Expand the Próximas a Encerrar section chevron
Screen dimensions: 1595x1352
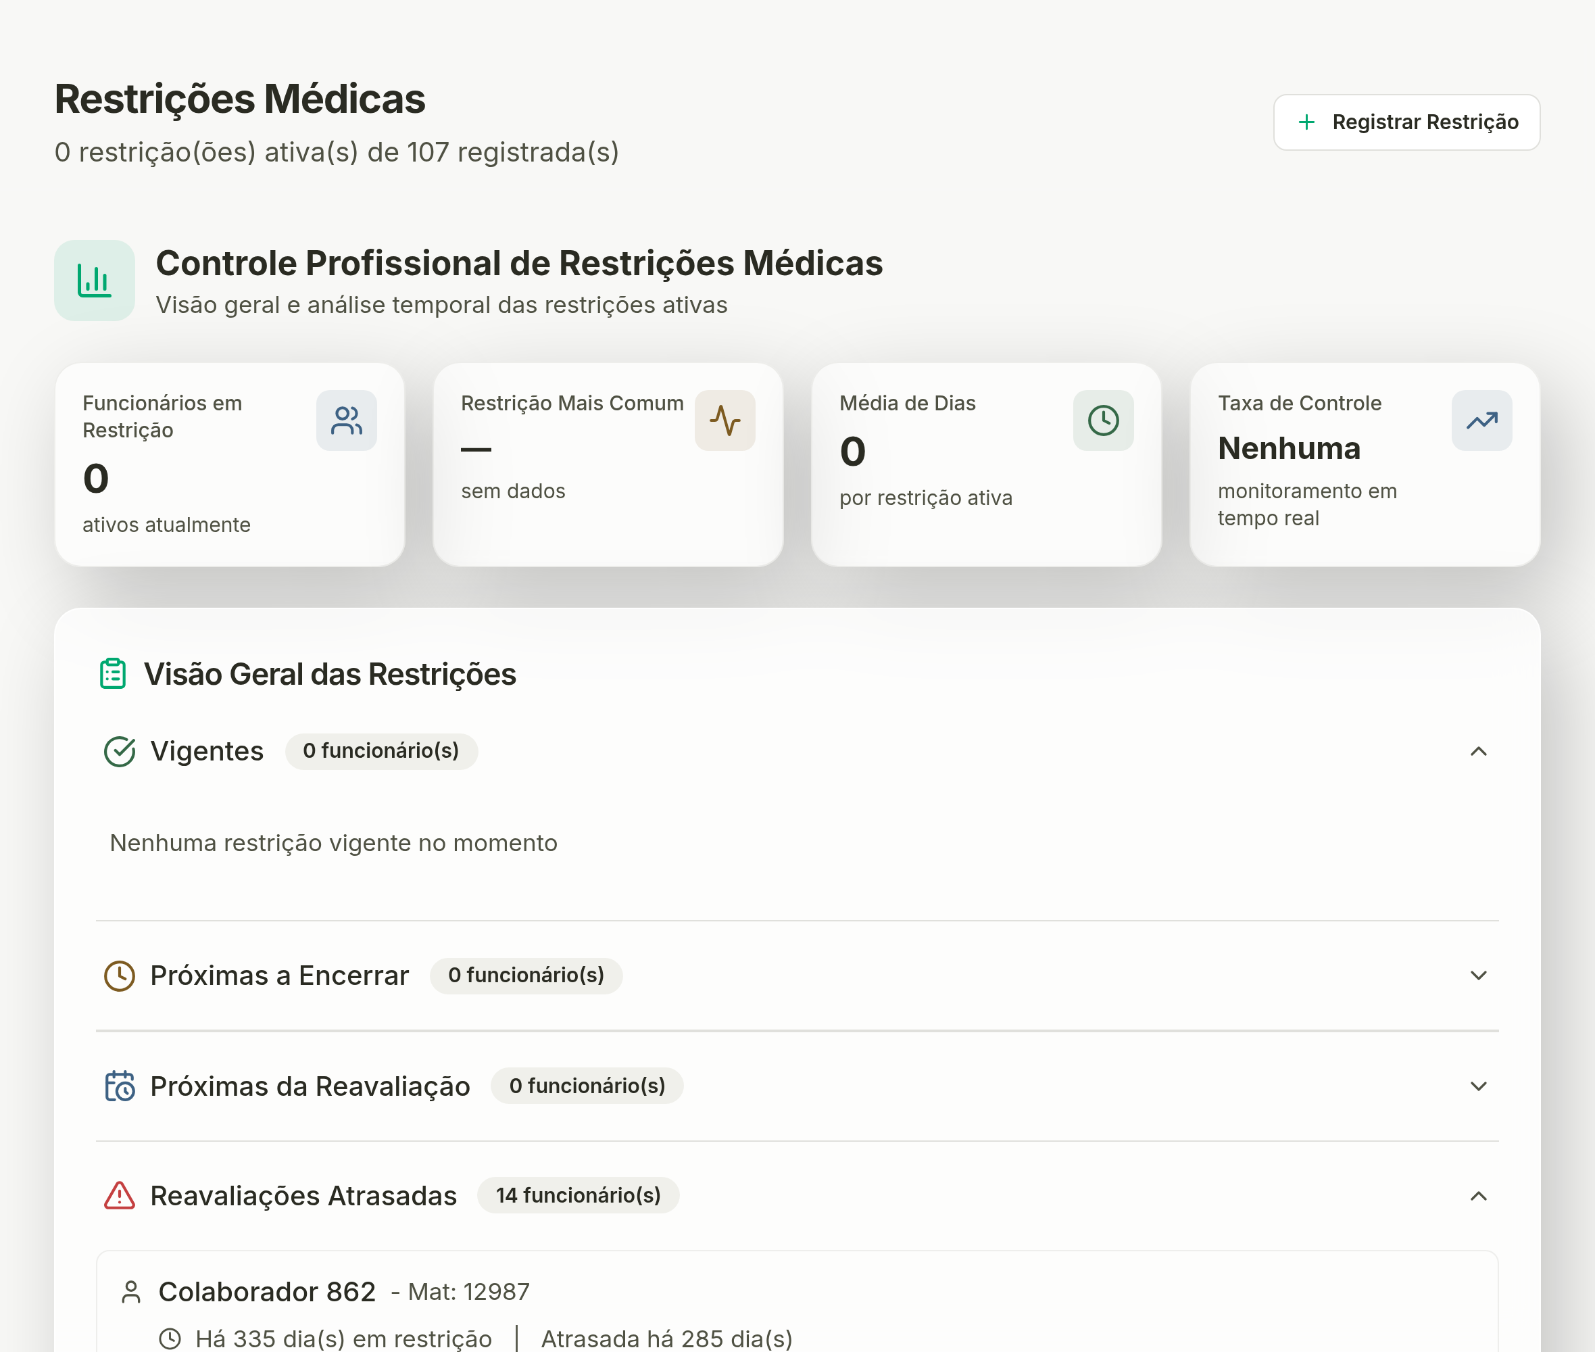pos(1479,975)
